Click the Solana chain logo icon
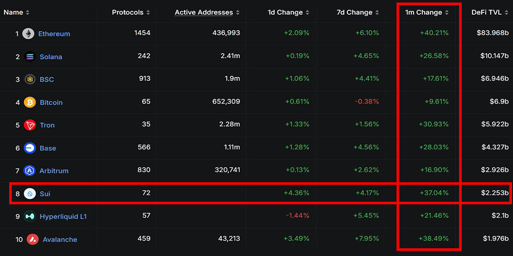Viewport: 513px width, 256px height. coord(30,57)
